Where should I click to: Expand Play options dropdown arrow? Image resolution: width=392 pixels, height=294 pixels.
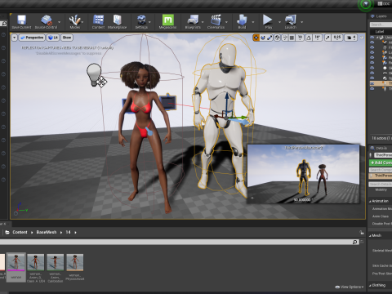click(279, 22)
